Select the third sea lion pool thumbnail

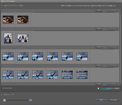38,56
